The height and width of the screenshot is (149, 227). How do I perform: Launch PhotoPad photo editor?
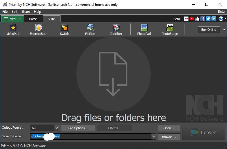(x=144, y=30)
